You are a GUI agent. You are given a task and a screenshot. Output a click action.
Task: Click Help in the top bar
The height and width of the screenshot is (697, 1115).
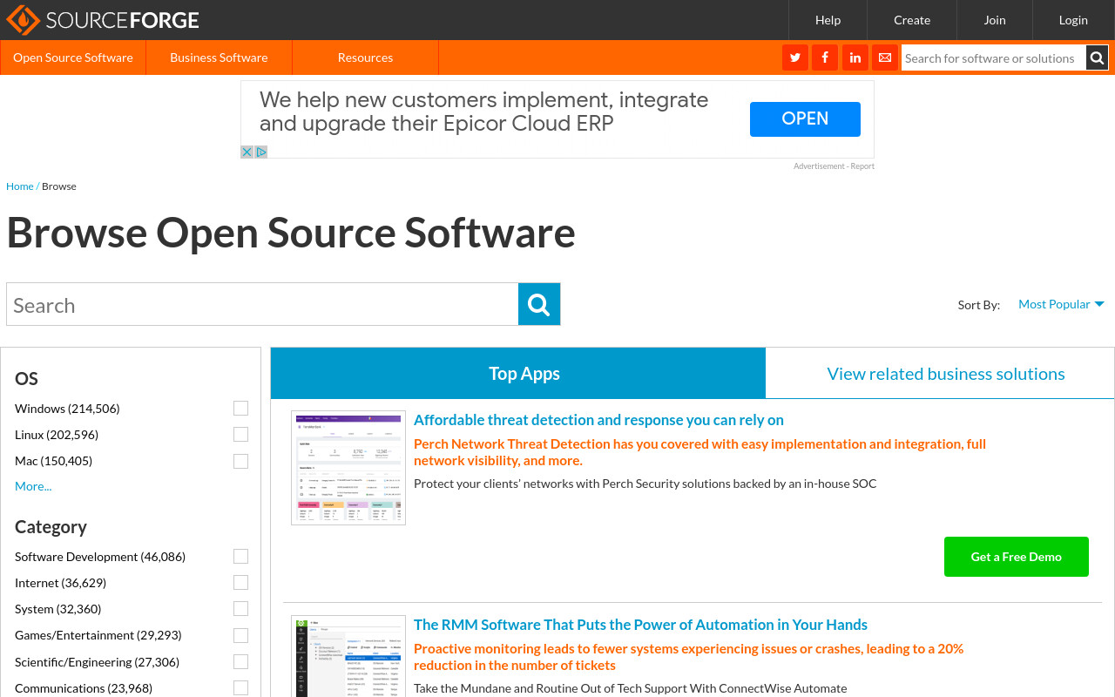pos(828,20)
